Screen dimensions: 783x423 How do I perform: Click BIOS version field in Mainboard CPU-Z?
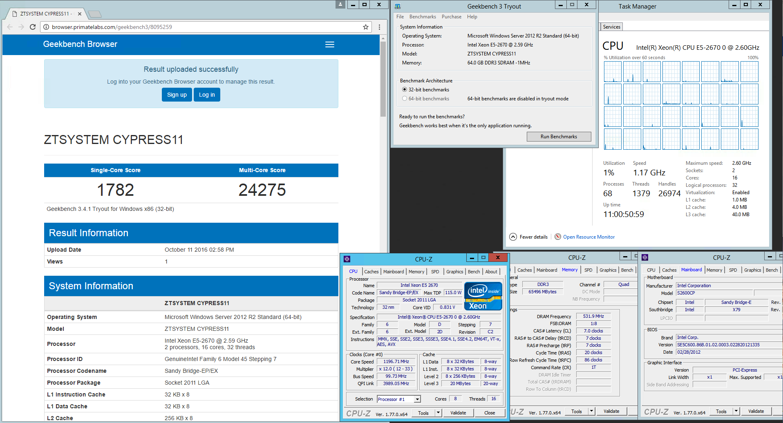(729, 345)
